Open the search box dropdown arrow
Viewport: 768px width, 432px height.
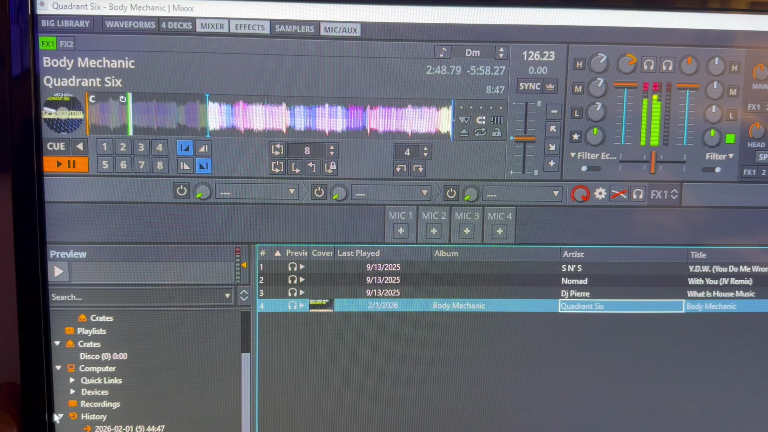[x=228, y=296]
